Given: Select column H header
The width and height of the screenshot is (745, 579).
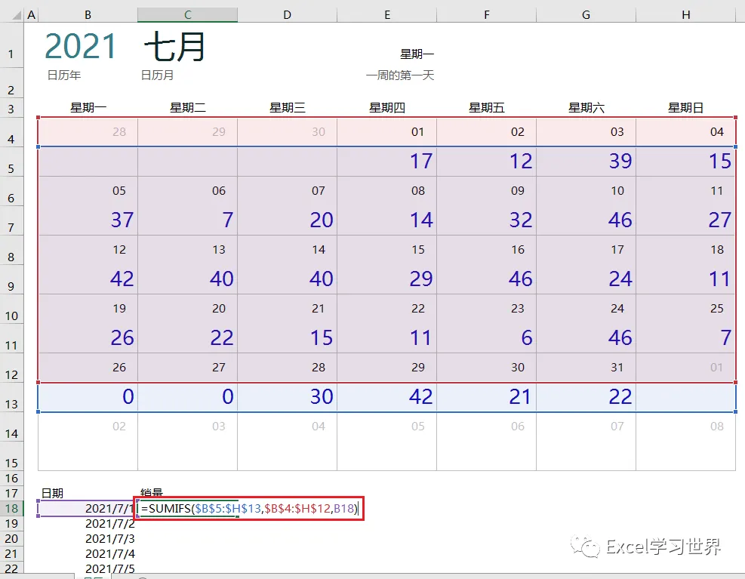Looking at the screenshot, I should click(x=685, y=15).
